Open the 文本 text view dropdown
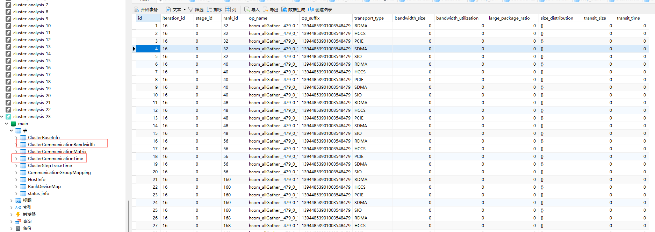Image resolution: width=655 pixels, height=232 pixels. pyautogui.click(x=176, y=9)
